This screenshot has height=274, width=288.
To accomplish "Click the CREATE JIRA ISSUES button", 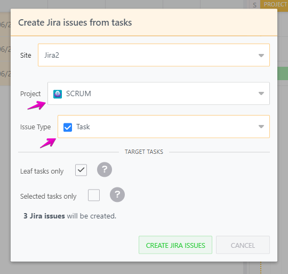I will pyautogui.click(x=175, y=245).
